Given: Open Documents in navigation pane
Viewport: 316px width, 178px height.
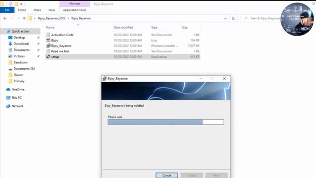Looking at the screenshot, I should (x=21, y=50).
